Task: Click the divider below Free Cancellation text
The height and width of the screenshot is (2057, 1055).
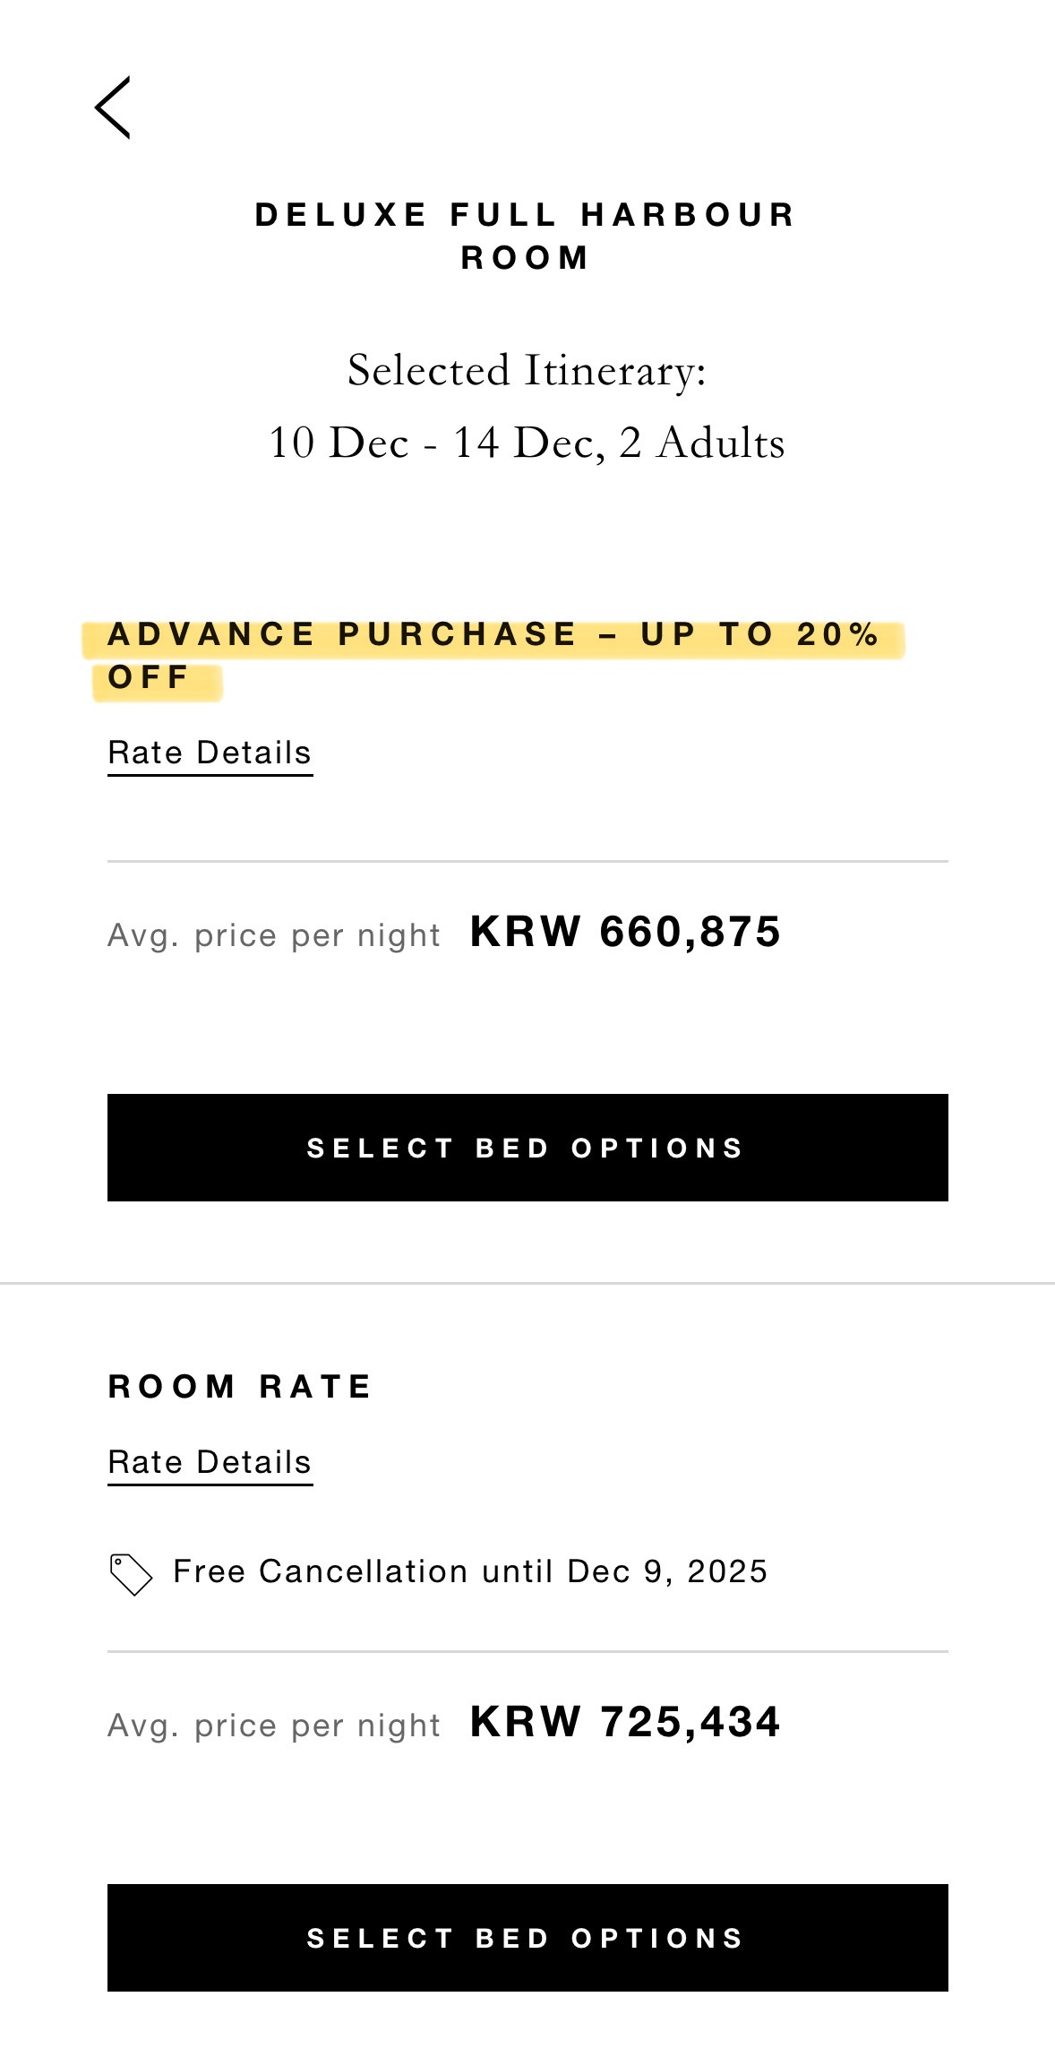Action: coord(527,1651)
